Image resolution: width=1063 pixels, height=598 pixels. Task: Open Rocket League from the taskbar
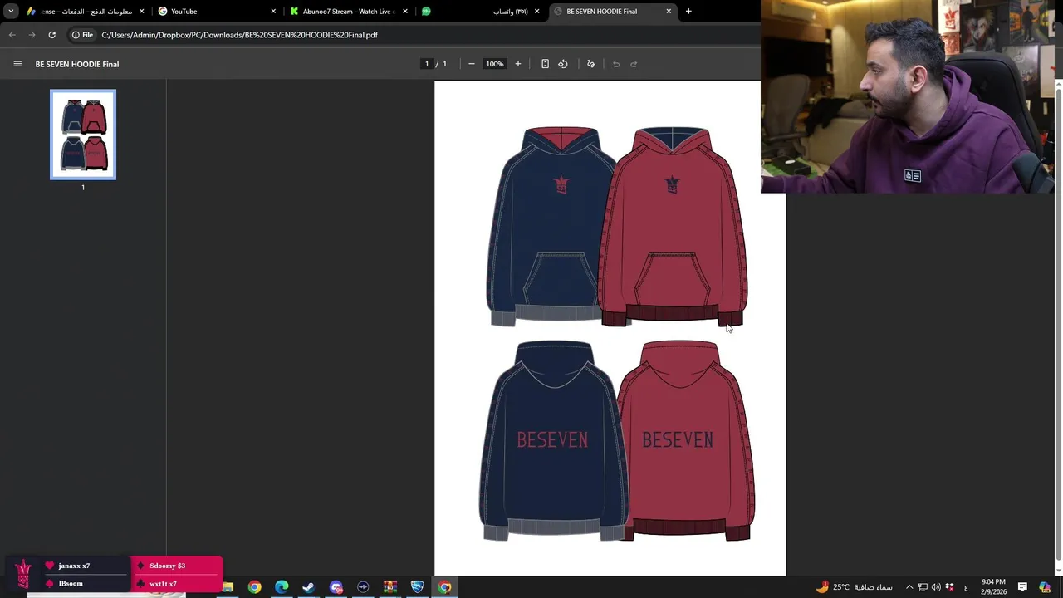pyautogui.click(x=418, y=587)
